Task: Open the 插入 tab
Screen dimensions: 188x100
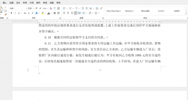Action: (x=5, y=3)
